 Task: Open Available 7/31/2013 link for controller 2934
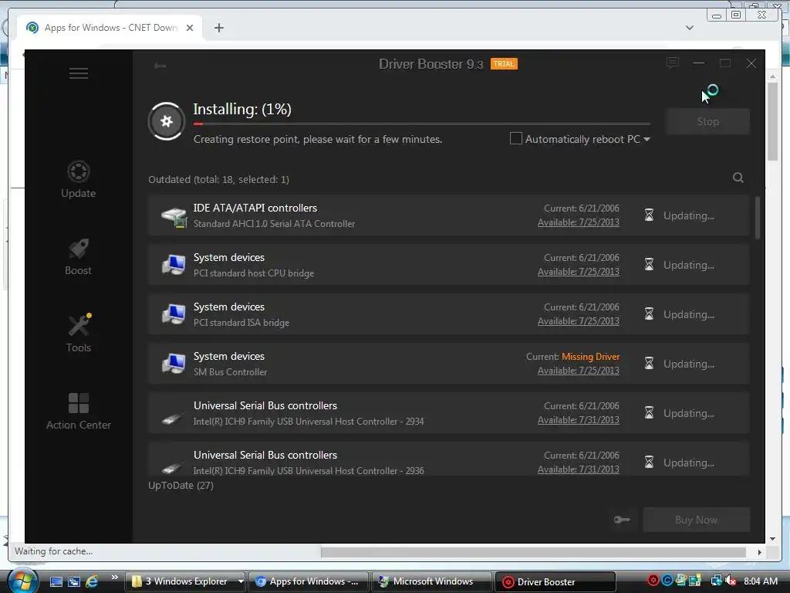(579, 420)
